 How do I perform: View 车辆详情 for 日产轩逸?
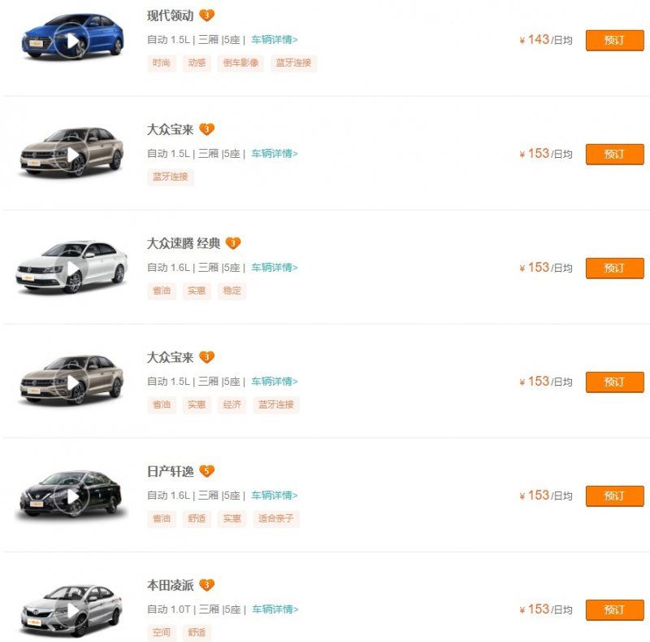(275, 495)
